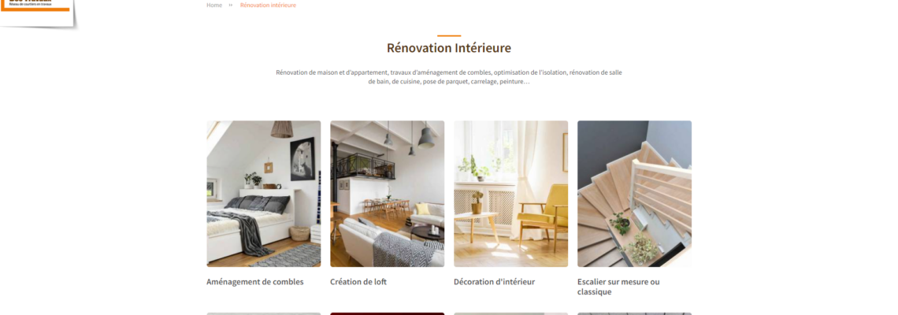Image resolution: width=898 pixels, height=315 pixels.
Task: Open the Home breadcrumb link
Action: click(x=214, y=6)
